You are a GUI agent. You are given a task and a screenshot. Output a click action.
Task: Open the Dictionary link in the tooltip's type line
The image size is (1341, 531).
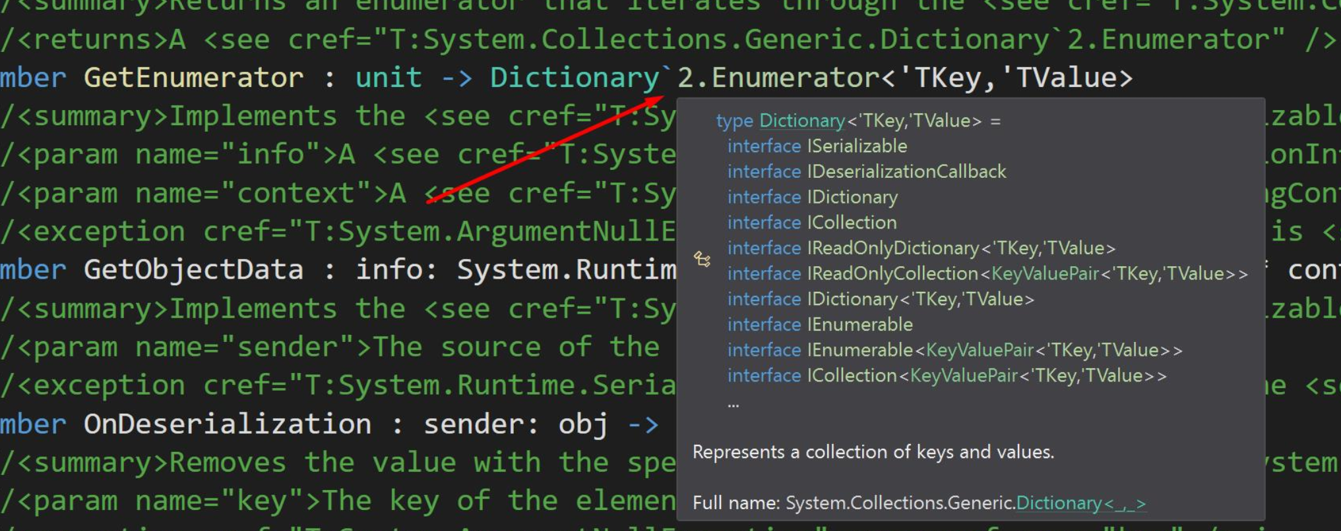click(801, 121)
